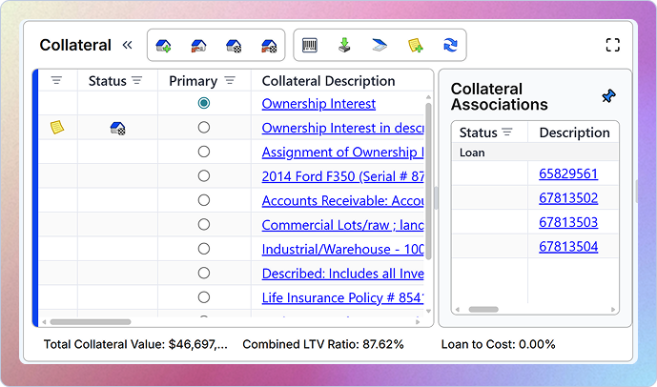Click the green download arrow icon
Screen dimensions: 657x387
(x=345, y=45)
